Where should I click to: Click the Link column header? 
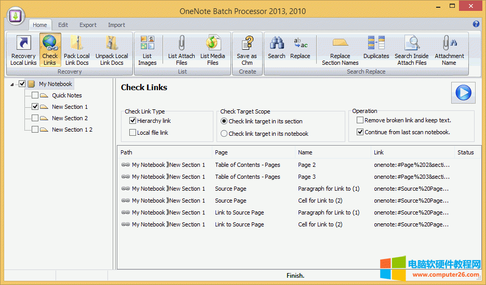pos(379,152)
